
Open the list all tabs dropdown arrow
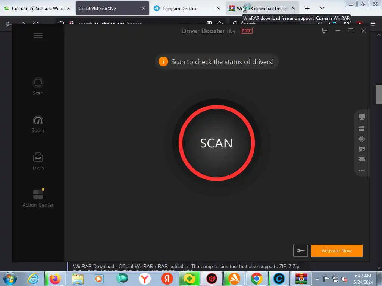322,8
